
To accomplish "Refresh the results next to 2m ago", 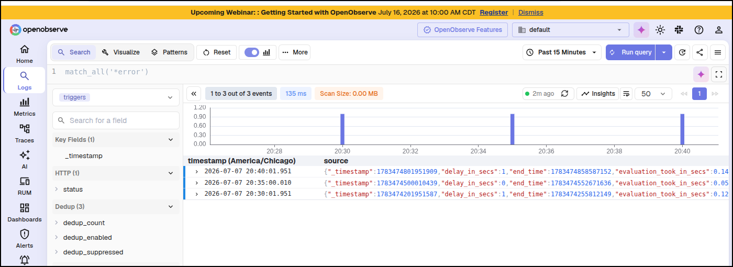I will [x=564, y=94].
